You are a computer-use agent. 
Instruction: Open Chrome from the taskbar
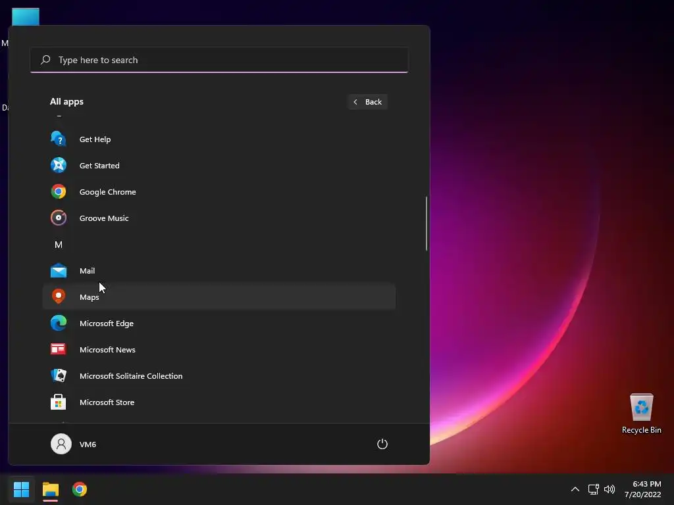(x=80, y=489)
